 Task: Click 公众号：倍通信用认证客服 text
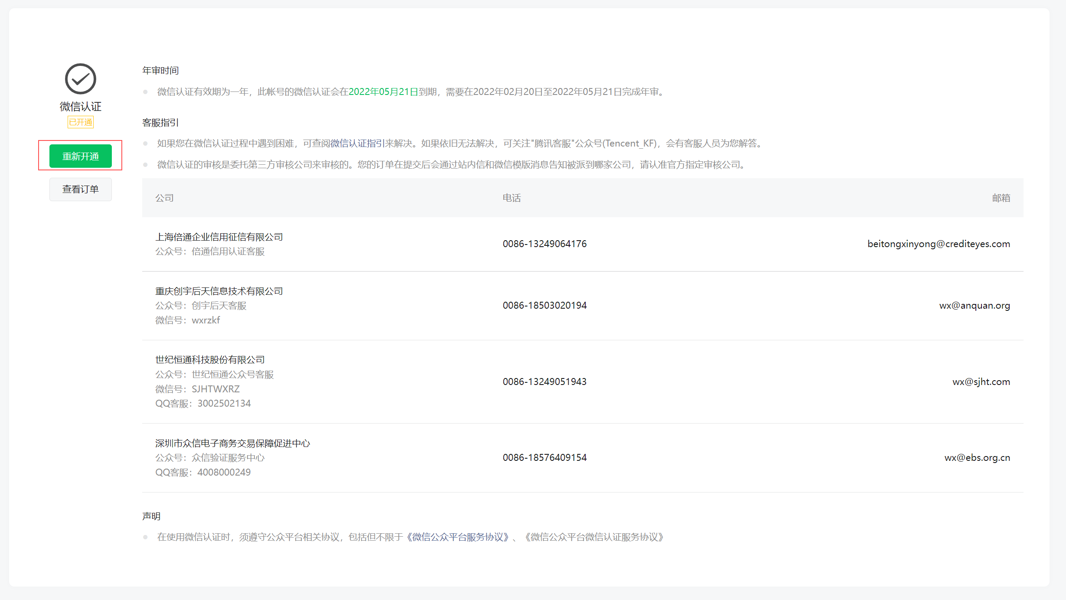pos(210,252)
